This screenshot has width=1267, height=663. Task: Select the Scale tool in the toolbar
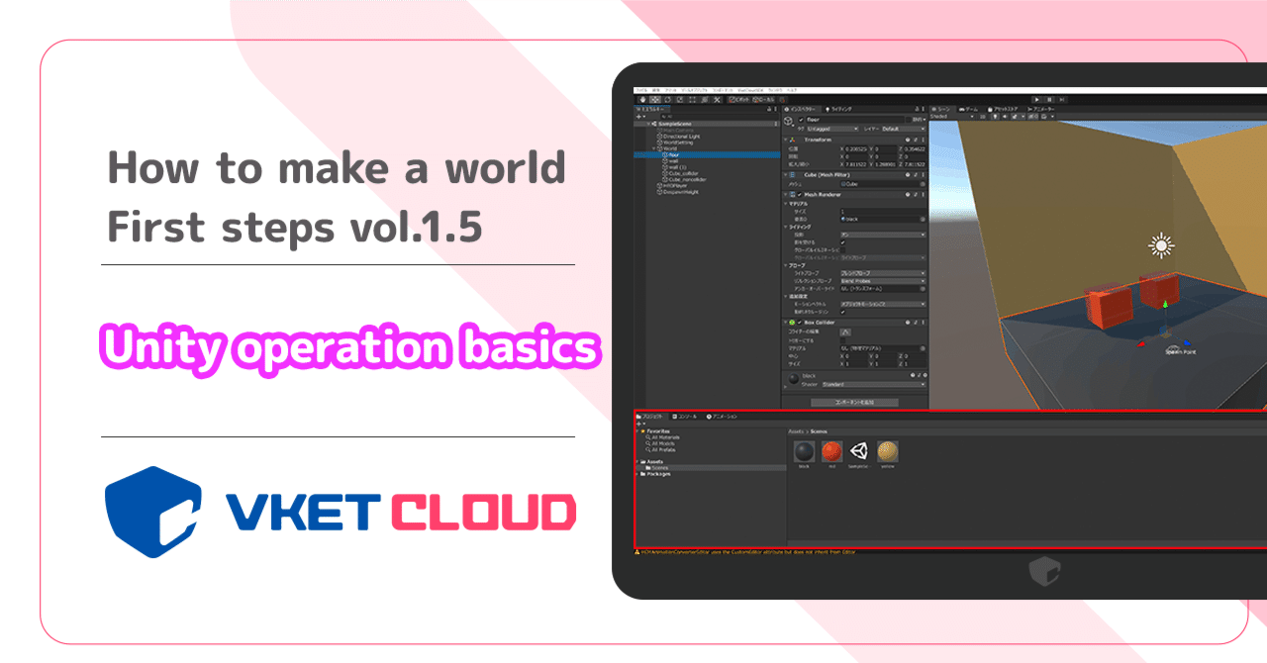point(680,100)
